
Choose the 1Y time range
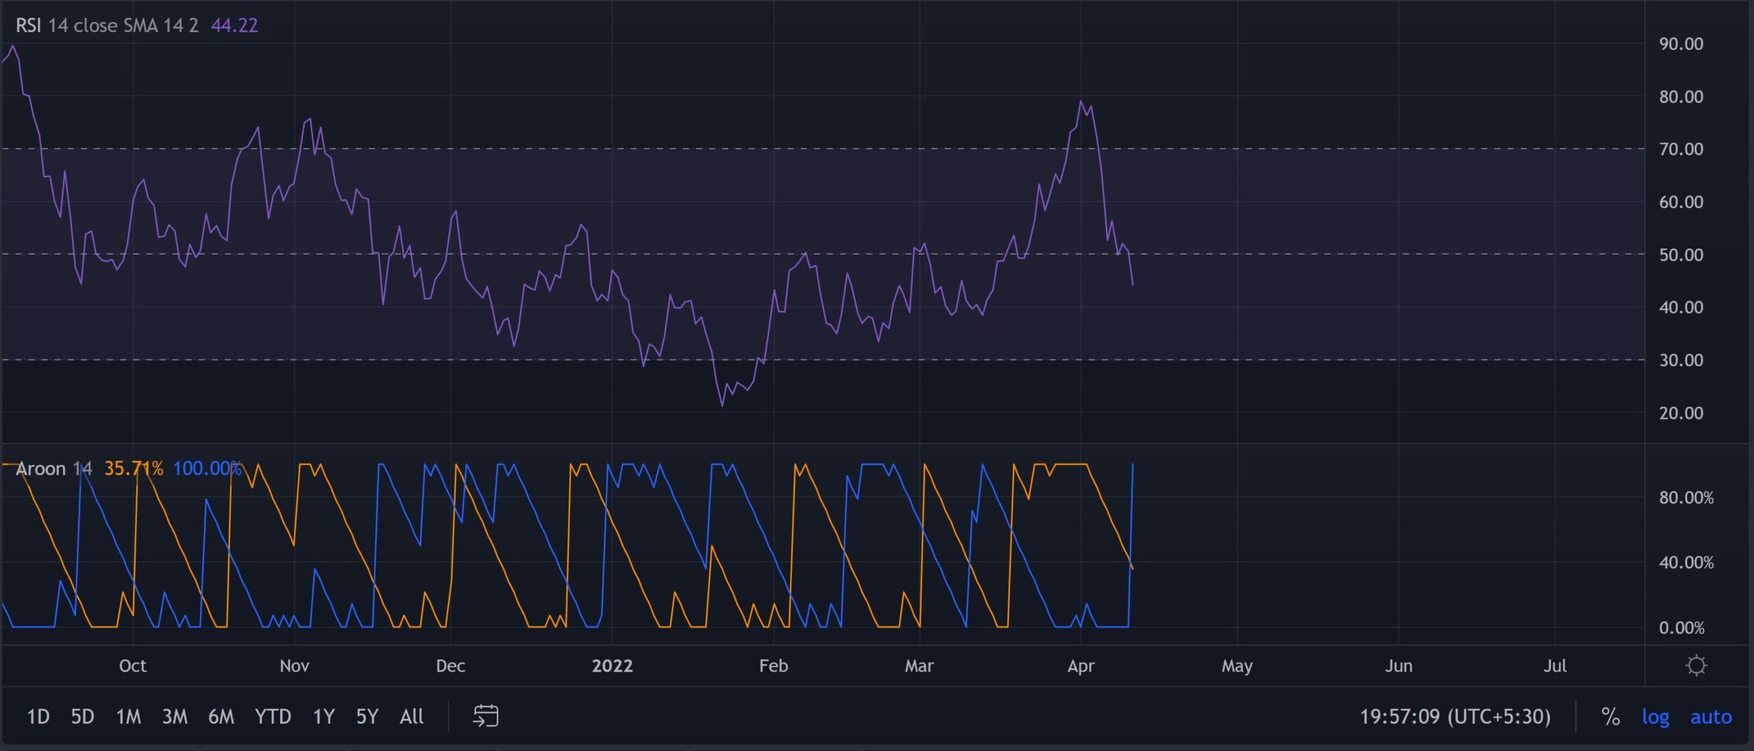click(x=323, y=717)
